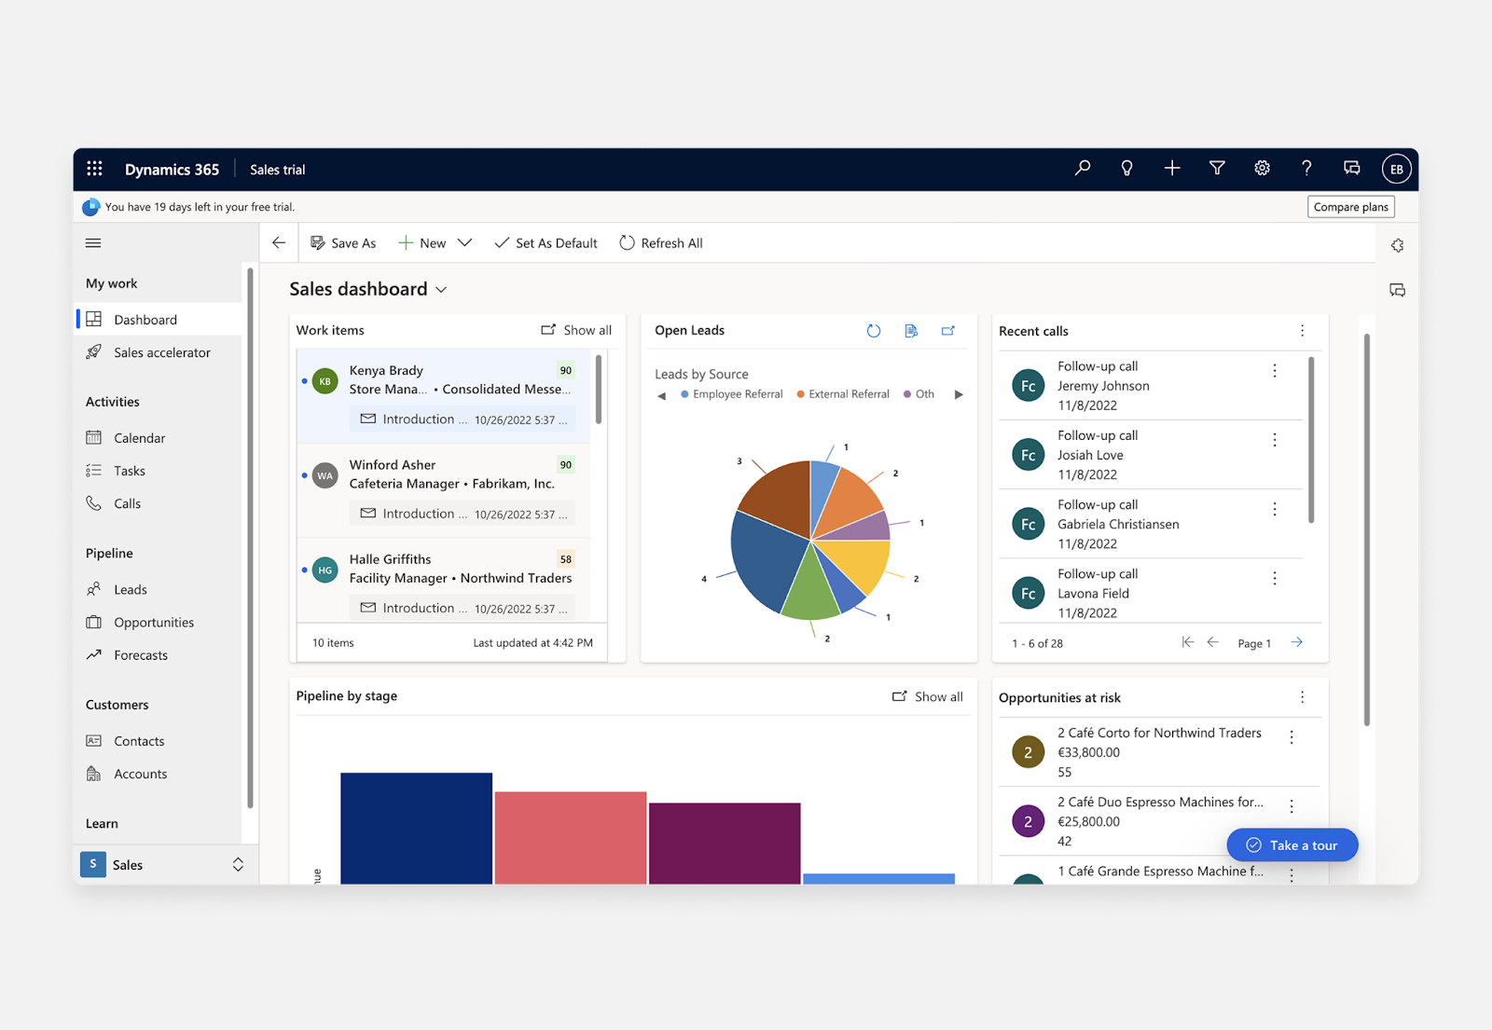The width and height of the screenshot is (1492, 1030).
Task: Open Sales accelerator in sidebar
Action: tap(161, 352)
